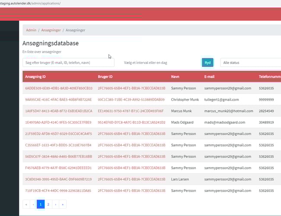Jump to last page with double-right arrow
This screenshot has height=216, width=281.
coord(63,204)
